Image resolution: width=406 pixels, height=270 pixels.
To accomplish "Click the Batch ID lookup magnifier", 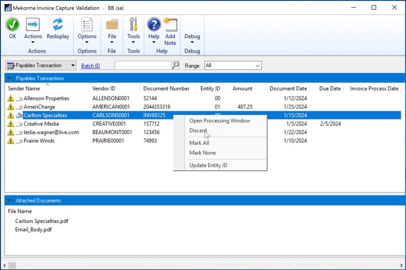I will [x=175, y=65].
